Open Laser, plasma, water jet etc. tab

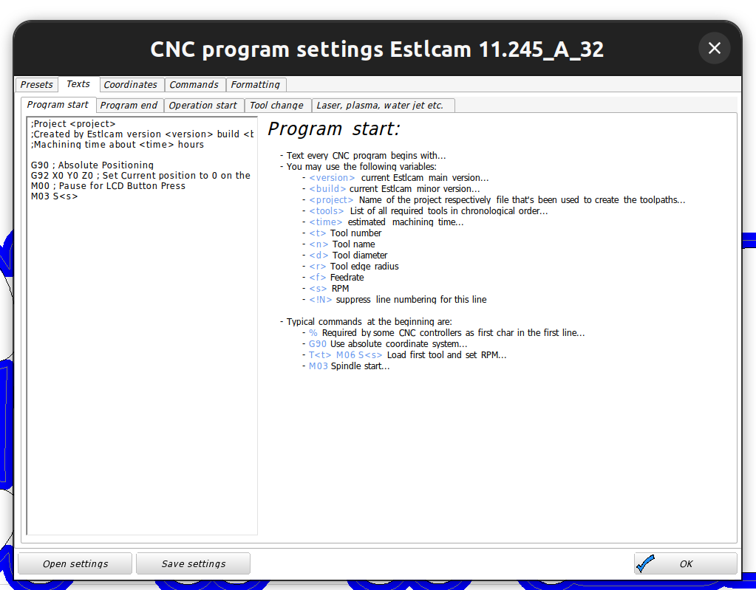(380, 105)
